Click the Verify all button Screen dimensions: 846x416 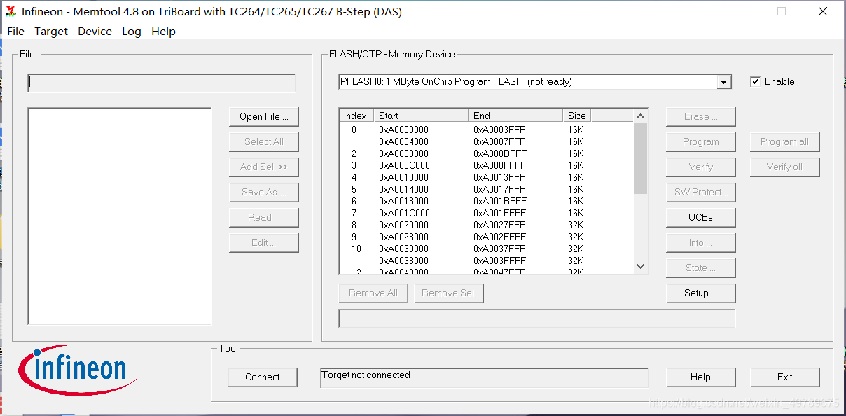[x=784, y=167]
